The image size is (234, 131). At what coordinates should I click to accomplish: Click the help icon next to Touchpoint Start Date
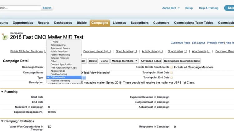point(172,73)
